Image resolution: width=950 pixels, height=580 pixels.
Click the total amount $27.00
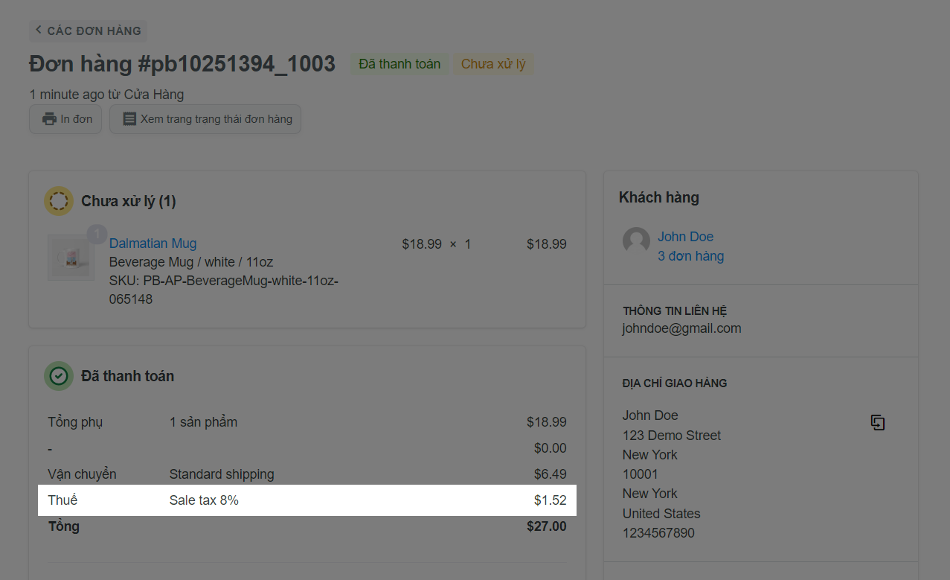pos(547,526)
